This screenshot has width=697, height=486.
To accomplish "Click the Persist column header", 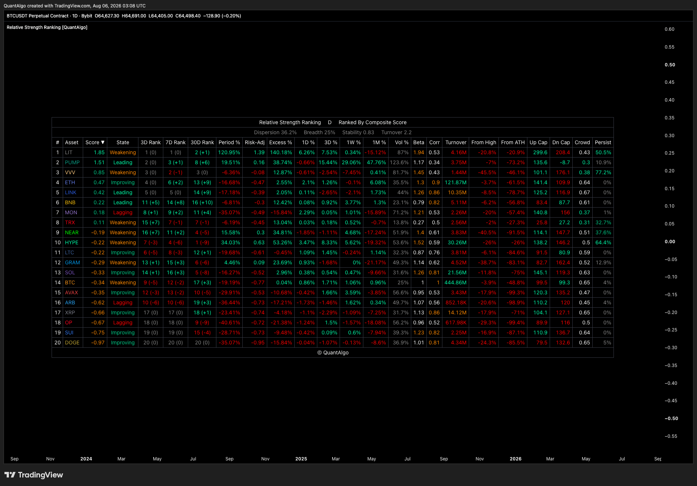I will (x=603, y=142).
